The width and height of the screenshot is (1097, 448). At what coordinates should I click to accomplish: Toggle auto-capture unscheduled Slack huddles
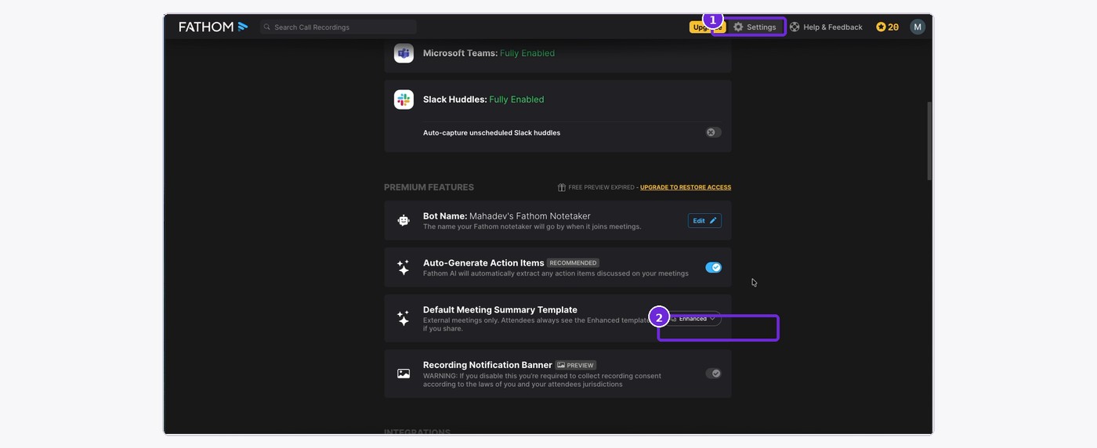(x=713, y=132)
